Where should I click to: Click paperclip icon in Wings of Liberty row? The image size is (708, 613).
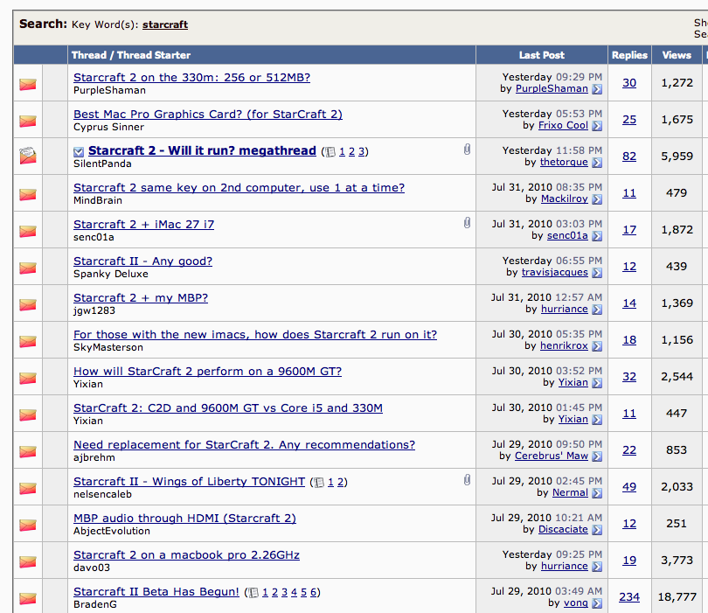tap(467, 480)
